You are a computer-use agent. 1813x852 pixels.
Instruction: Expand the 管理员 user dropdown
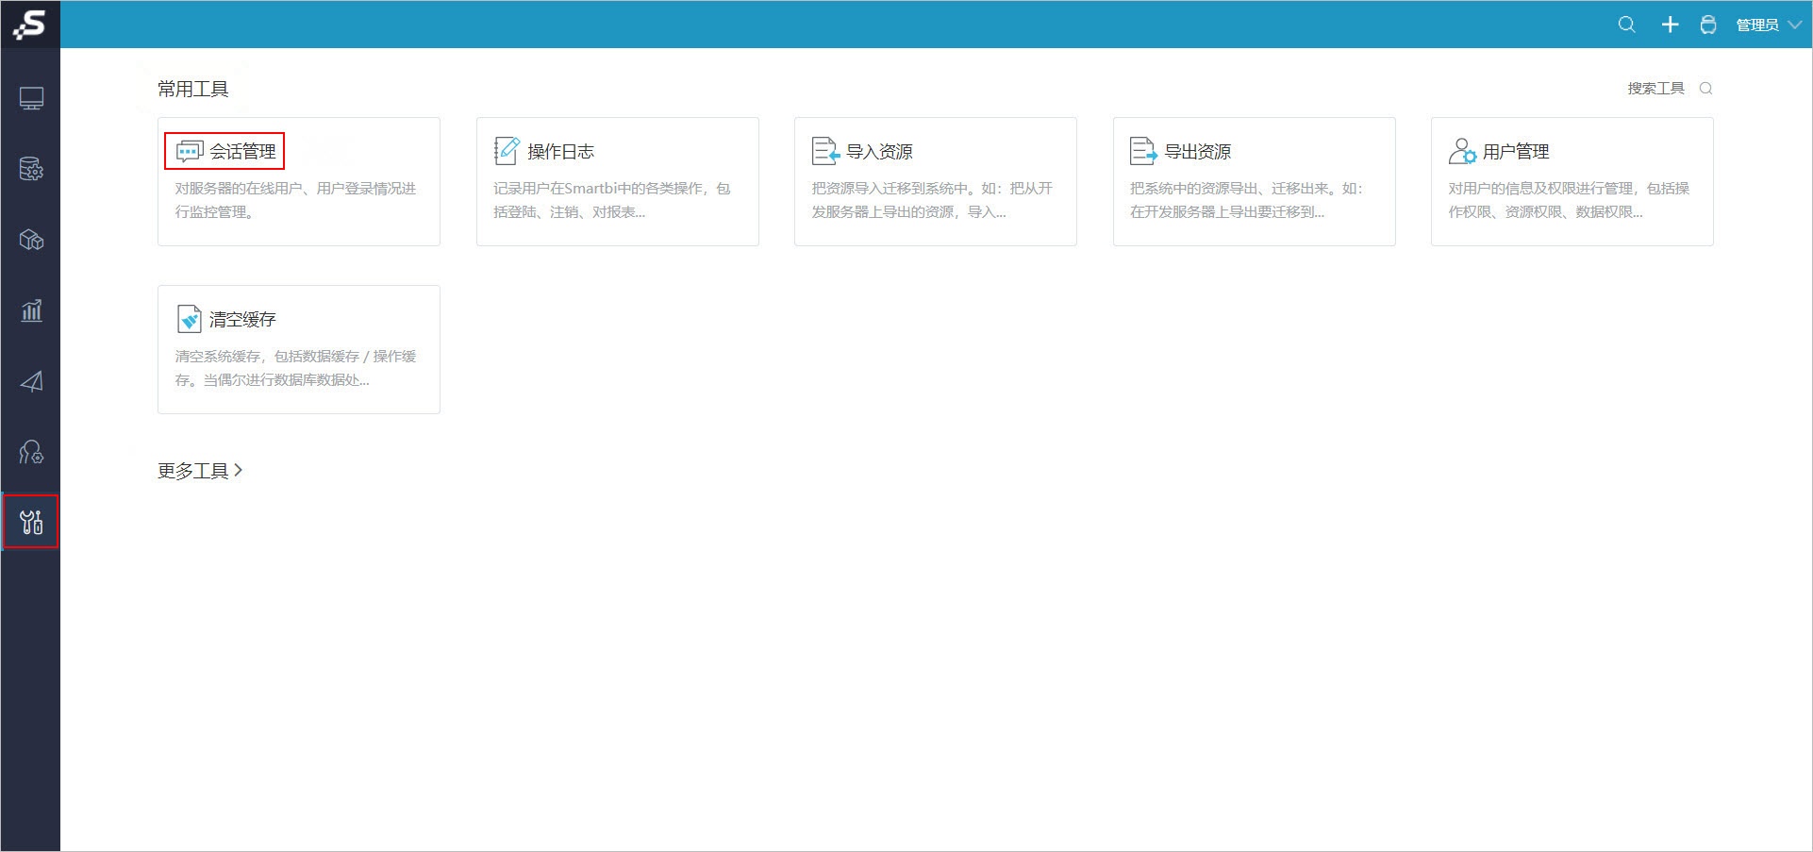click(x=1769, y=25)
